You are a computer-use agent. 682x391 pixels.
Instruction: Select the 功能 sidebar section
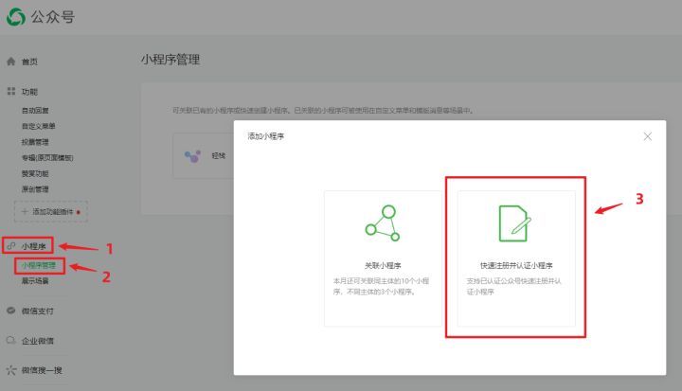29,92
